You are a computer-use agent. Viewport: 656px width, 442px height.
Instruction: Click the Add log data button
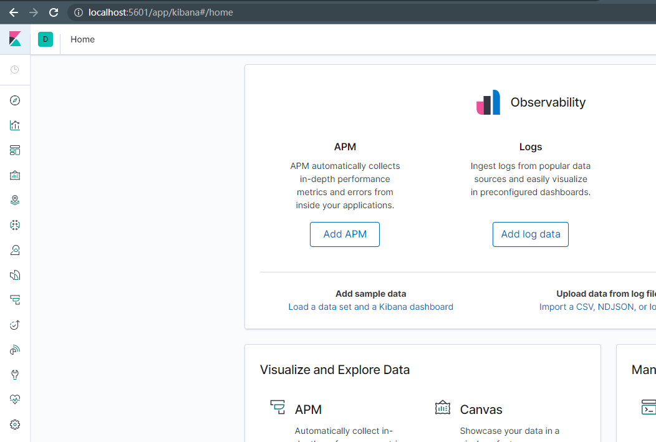tap(531, 234)
